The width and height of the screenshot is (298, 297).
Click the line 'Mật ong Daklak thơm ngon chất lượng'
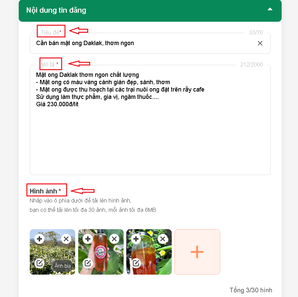[x=88, y=75]
